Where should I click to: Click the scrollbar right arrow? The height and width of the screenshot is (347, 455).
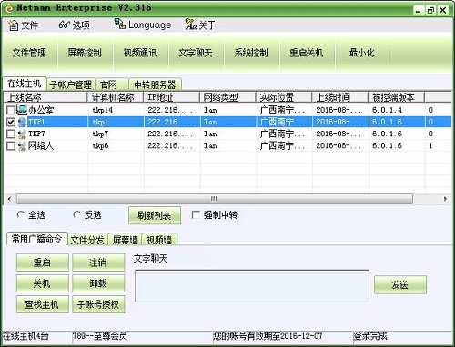[x=445, y=199]
